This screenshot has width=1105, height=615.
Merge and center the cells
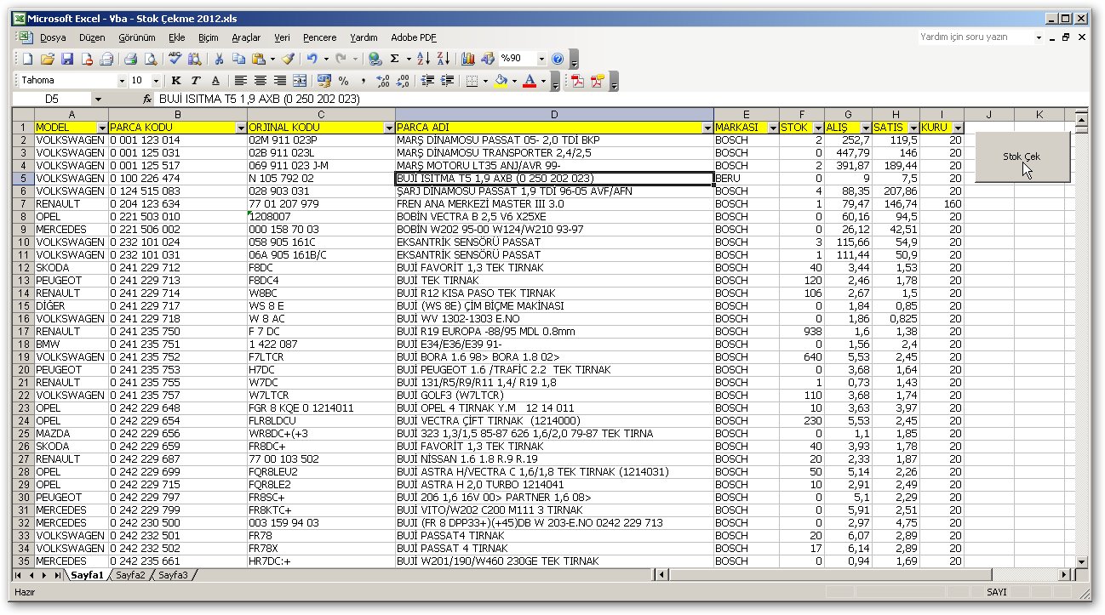tap(300, 81)
